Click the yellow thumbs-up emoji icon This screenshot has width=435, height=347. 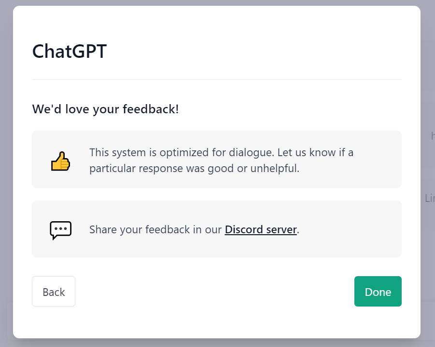tap(60, 161)
